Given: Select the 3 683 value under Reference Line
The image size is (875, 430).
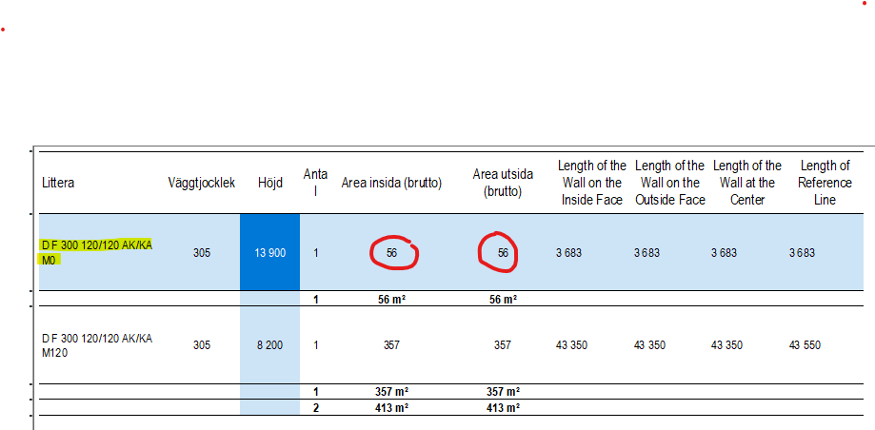Looking at the screenshot, I should tap(805, 253).
